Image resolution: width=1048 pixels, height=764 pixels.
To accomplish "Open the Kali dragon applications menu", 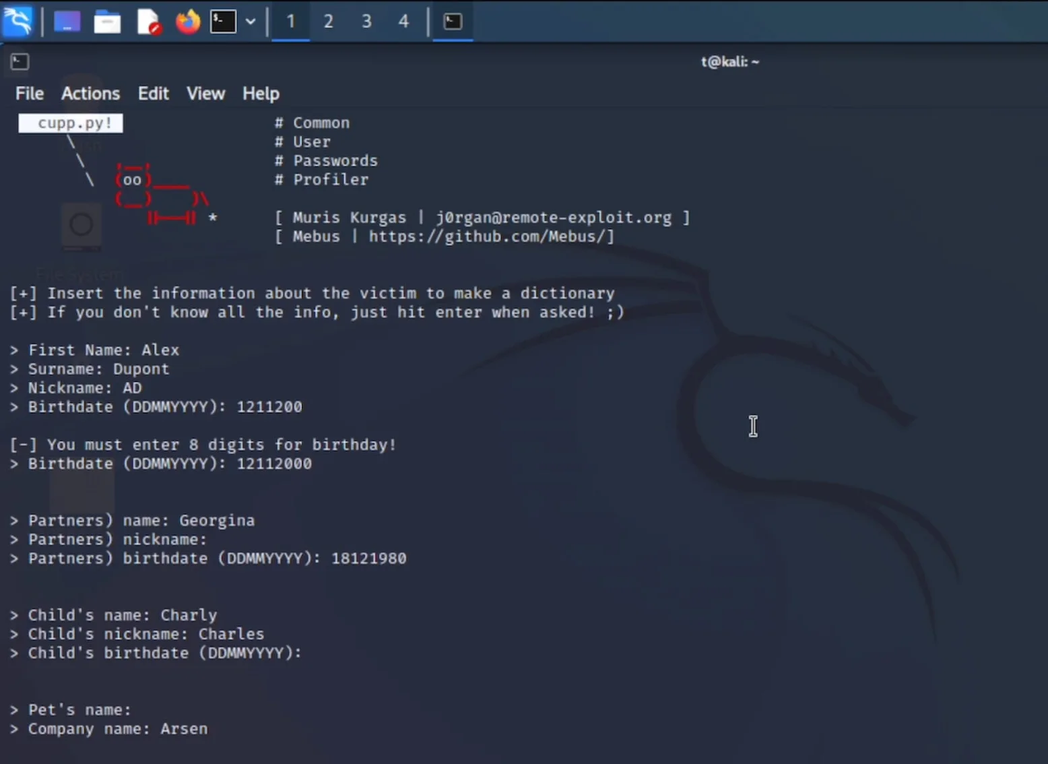I will click(x=18, y=21).
